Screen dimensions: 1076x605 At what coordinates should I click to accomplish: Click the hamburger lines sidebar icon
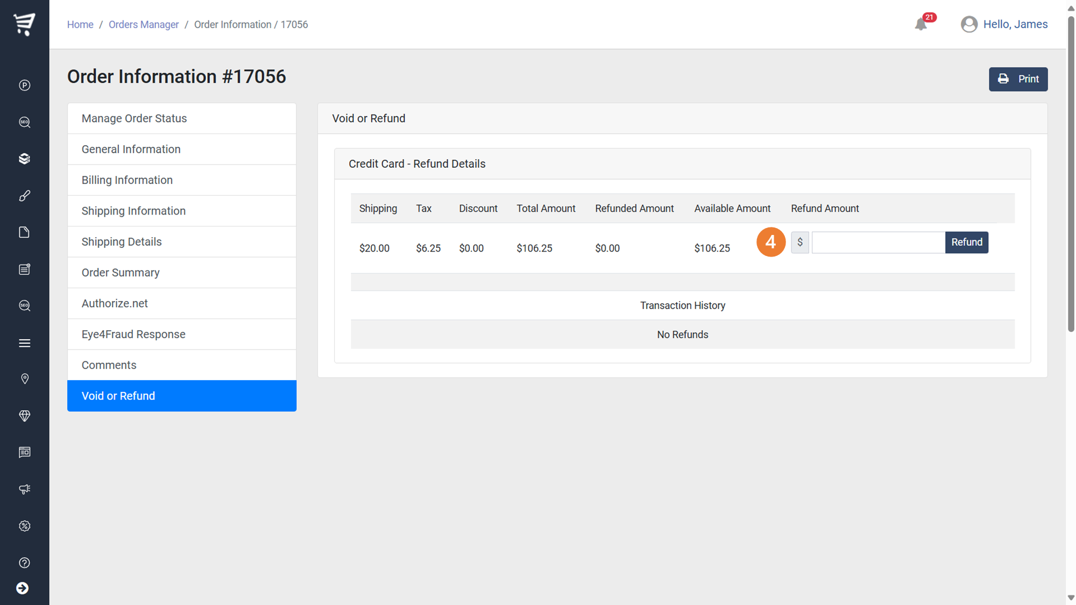point(24,343)
